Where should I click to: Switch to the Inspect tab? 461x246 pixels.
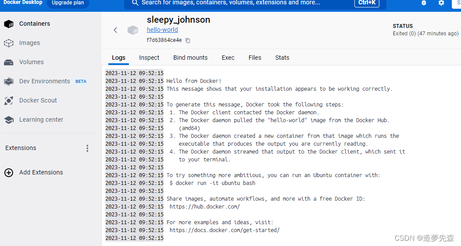pos(149,58)
